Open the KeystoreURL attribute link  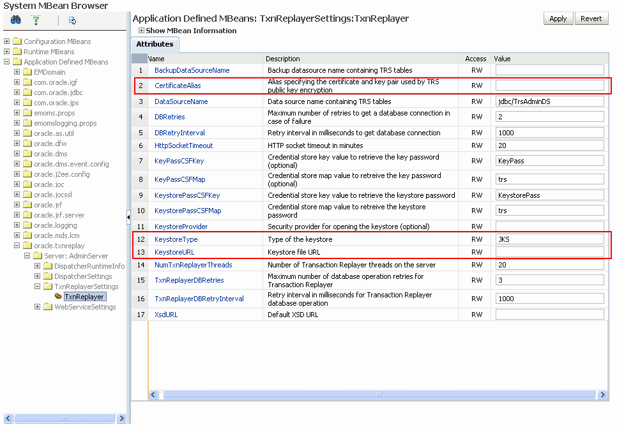click(x=174, y=252)
